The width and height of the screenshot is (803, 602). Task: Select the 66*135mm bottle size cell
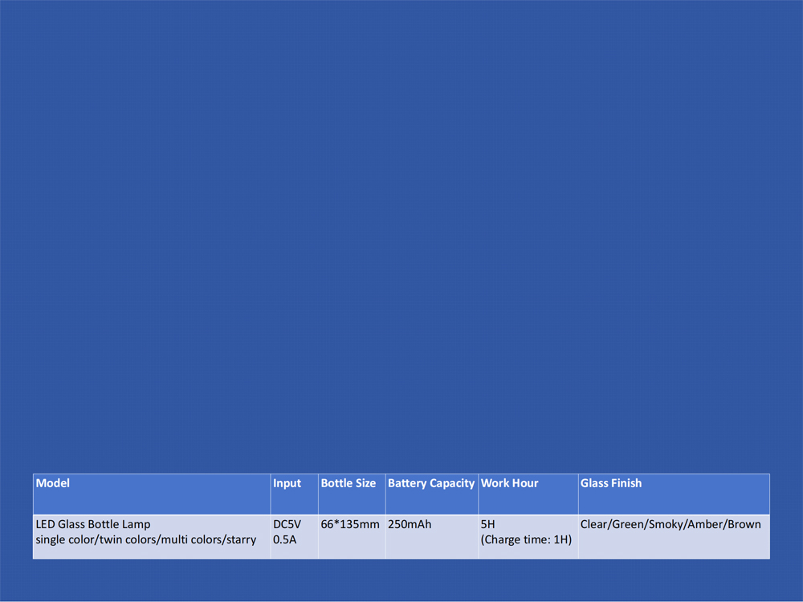point(350,525)
